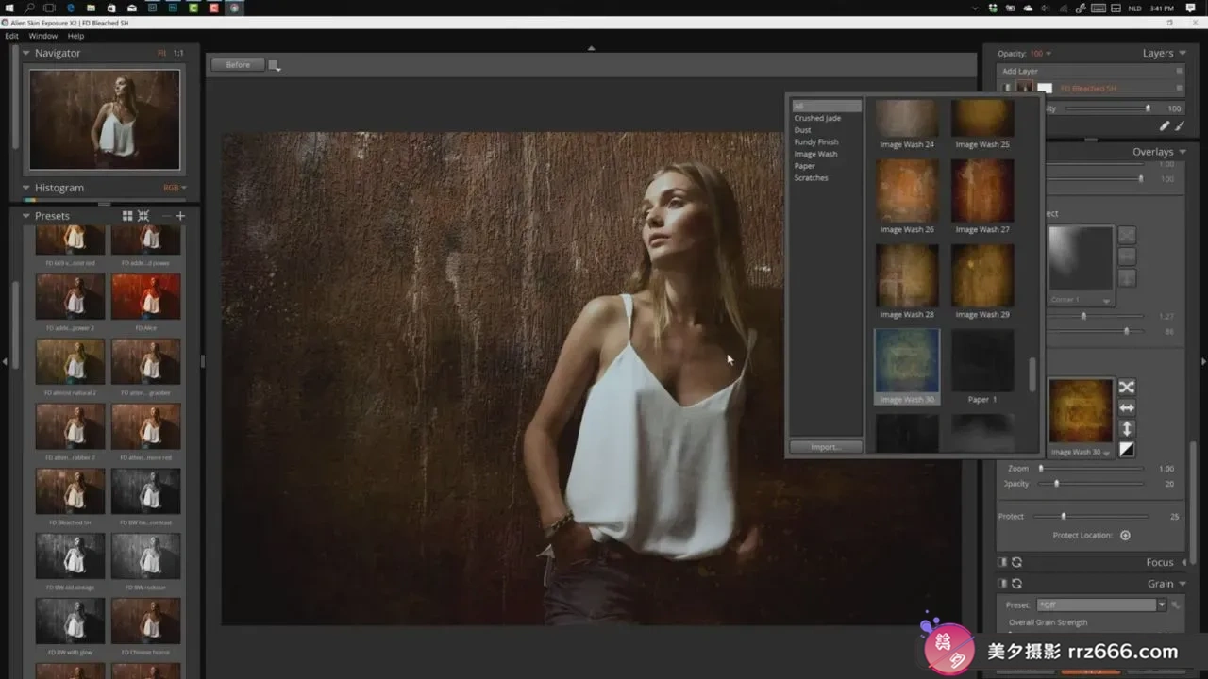This screenshot has width=1208, height=679.
Task: Select the pencil tool in the Layers panel
Action: [x=1164, y=125]
